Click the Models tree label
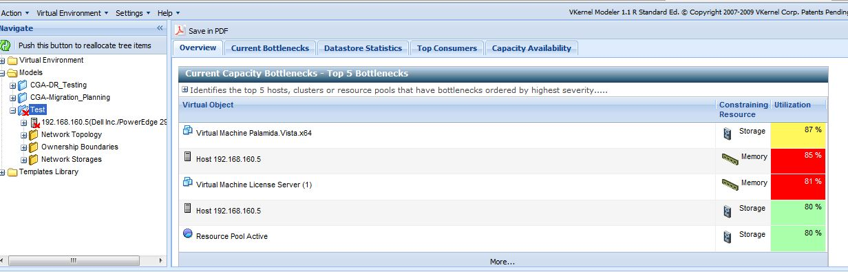The width and height of the screenshot is (848, 272). coord(31,73)
